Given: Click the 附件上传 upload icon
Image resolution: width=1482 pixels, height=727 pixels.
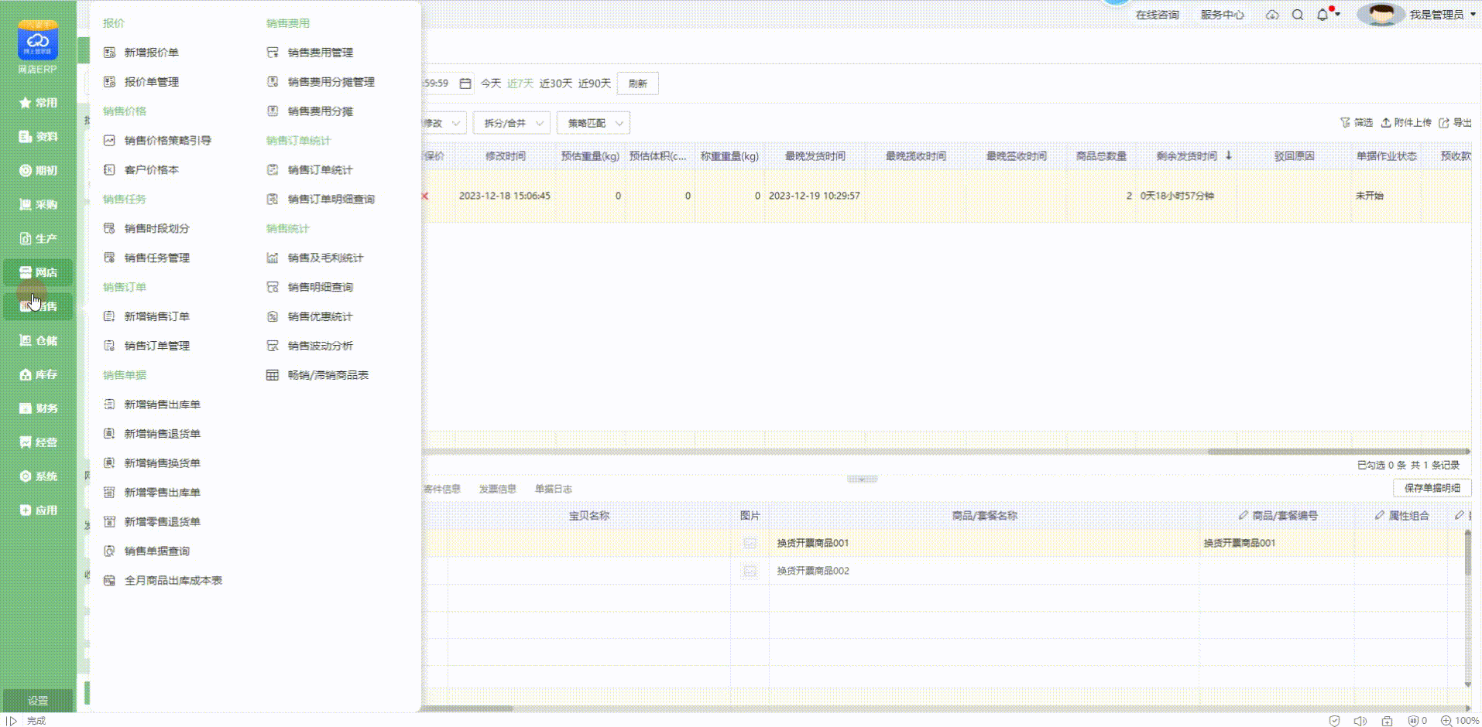Looking at the screenshot, I should coord(1386,123).
